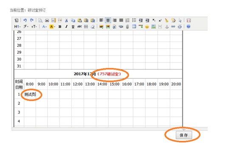Image resolution: width=234 pixels, height=157 pixels.
Task: Open the H1 heading format dropdown
Action: point(17,27)
